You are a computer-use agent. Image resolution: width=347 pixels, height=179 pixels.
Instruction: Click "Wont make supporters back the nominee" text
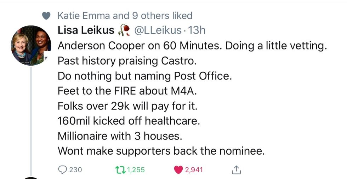click(161, 151)
